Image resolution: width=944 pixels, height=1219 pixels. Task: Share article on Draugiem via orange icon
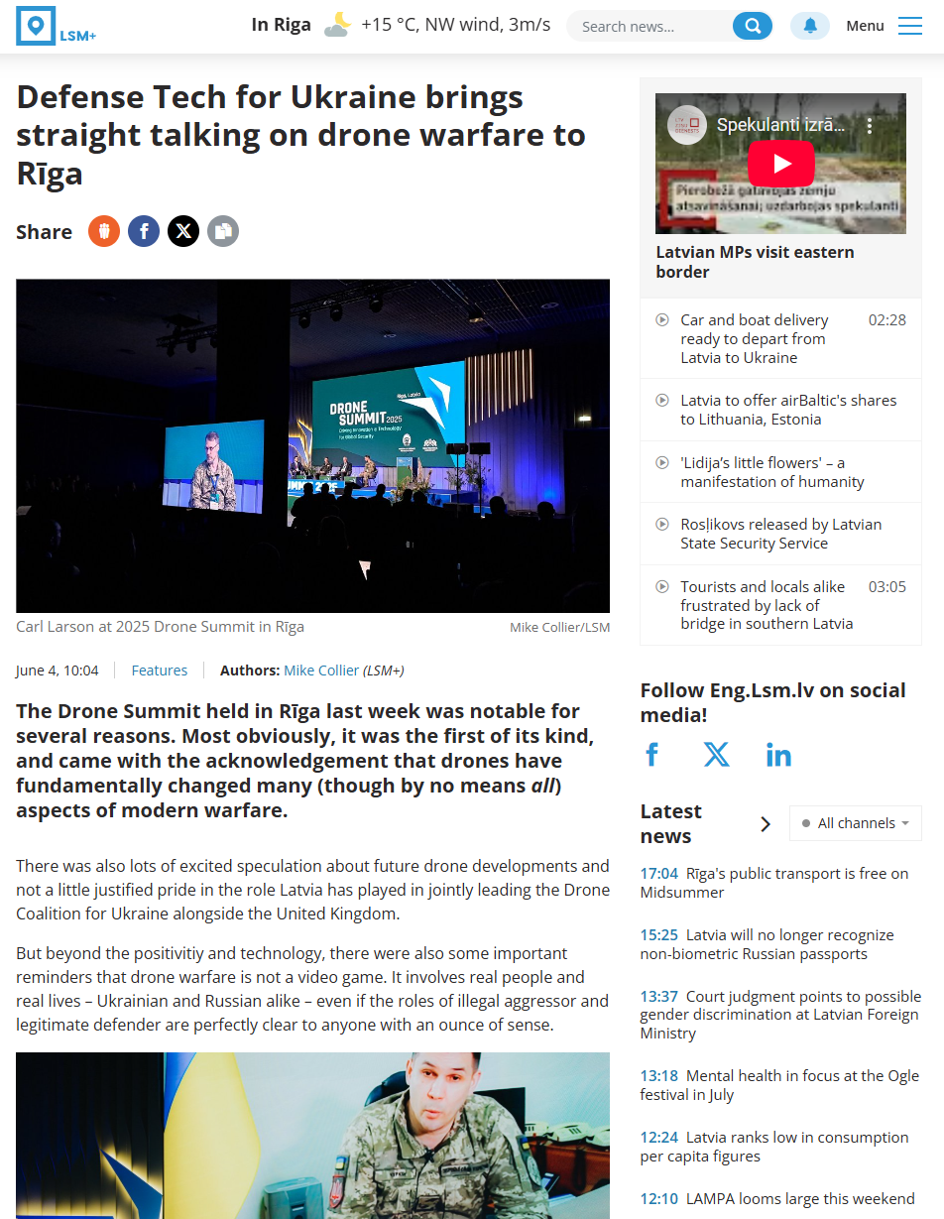pos(104,231)
